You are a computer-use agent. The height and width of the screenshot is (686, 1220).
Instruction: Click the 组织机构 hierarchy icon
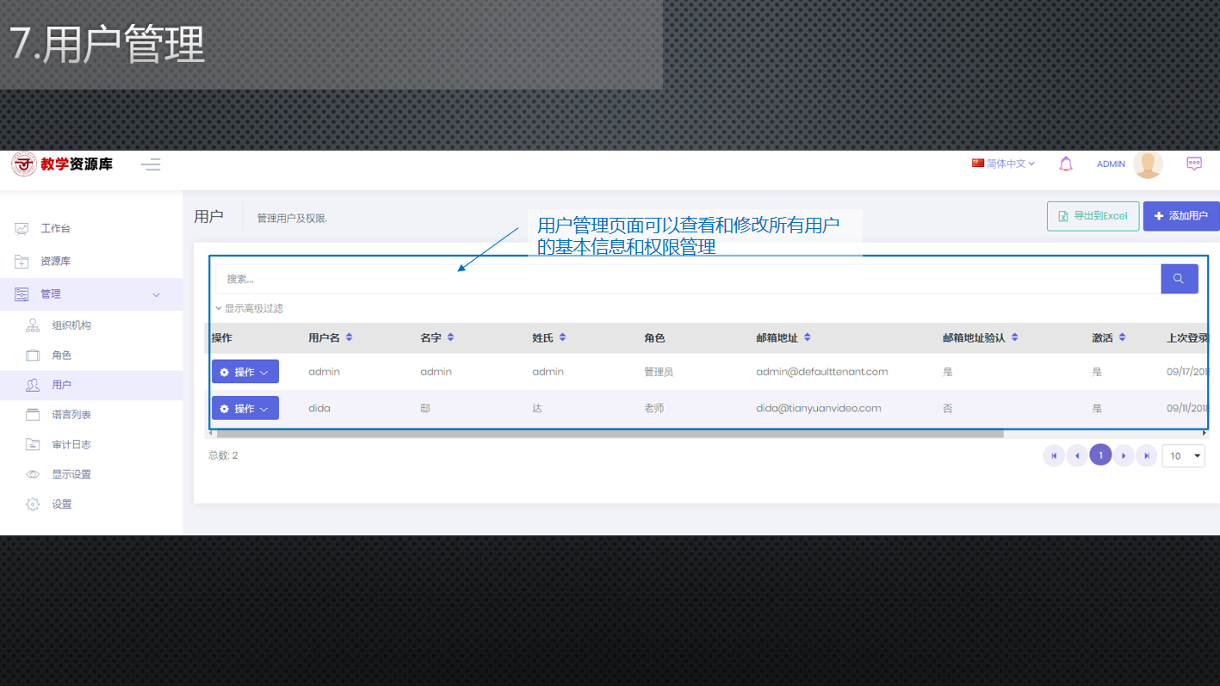pos(33,325)
